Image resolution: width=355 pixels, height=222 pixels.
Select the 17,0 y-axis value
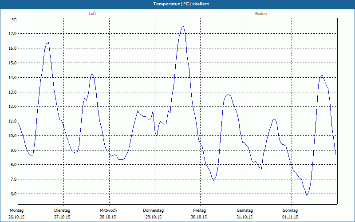click(x=12, y=34)
